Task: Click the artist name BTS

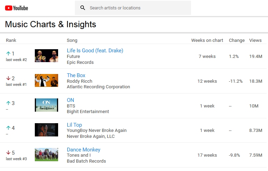Action: [71, 106]
